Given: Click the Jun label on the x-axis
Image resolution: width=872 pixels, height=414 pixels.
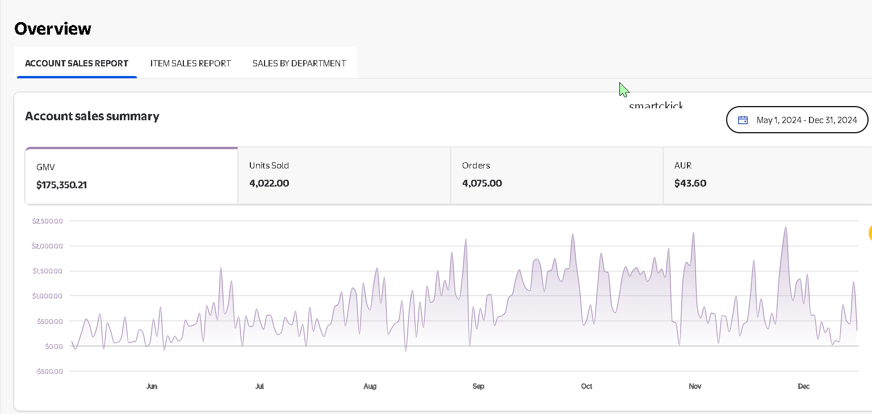Looking at the screenshot, I should click(x=152, y=386).
